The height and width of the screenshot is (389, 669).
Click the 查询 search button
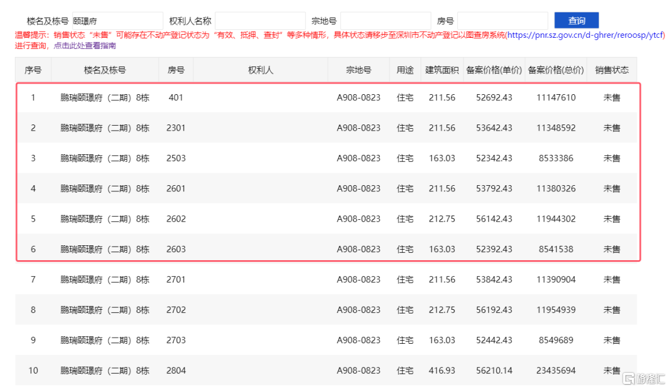577,20
